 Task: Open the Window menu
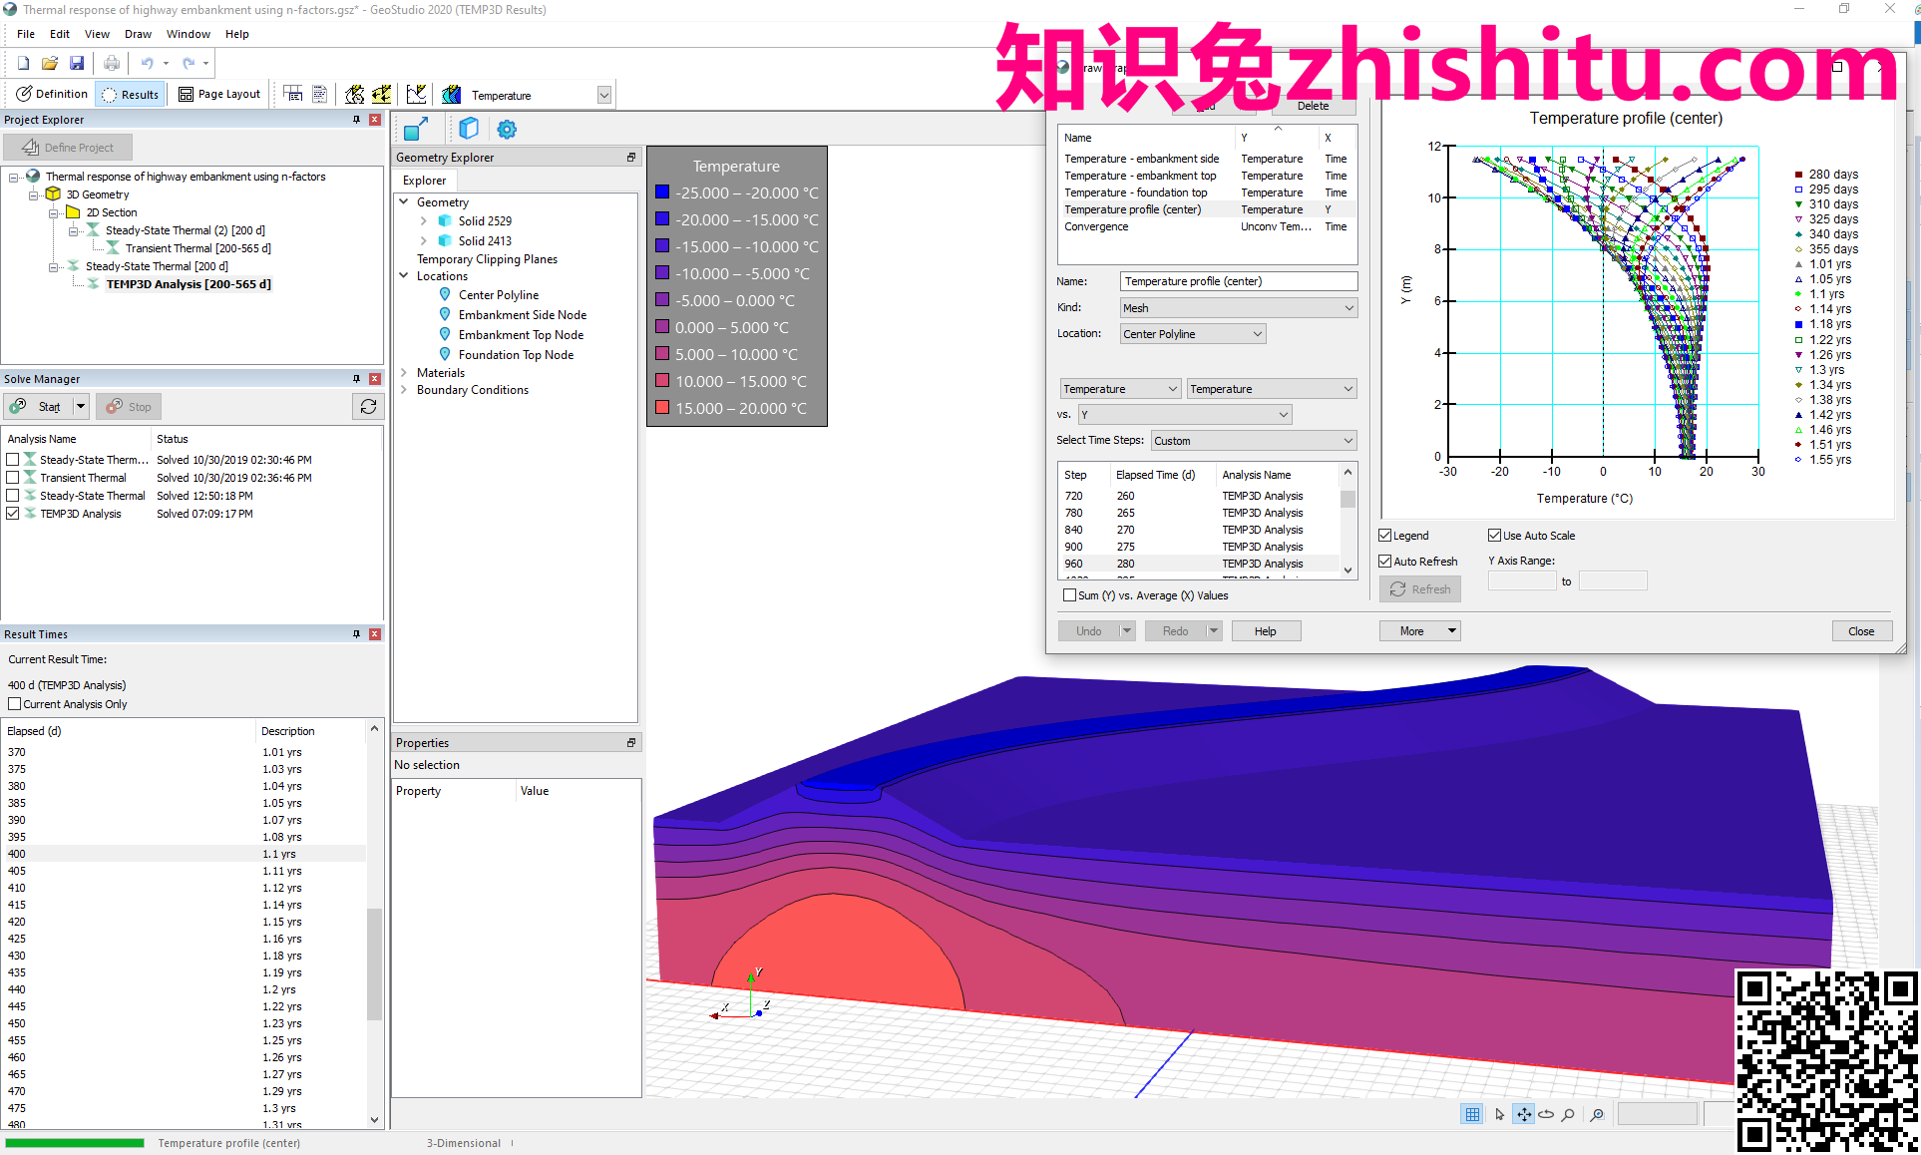tap(188, 34)
